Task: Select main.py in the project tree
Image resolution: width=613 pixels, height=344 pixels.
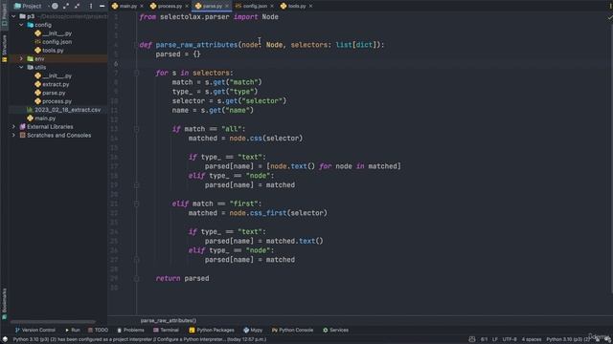Action: tap(45, 118)
